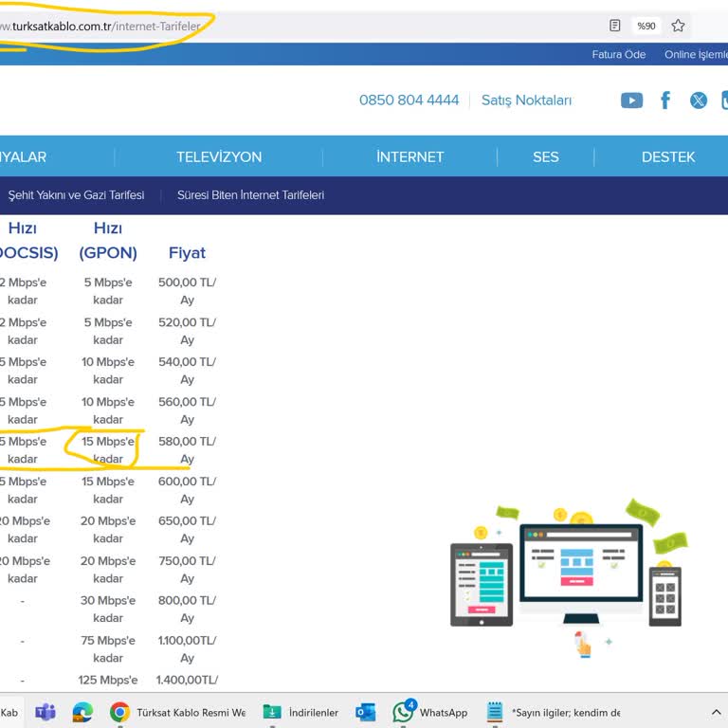This screenshot has width=728, height=728.
Task: Open the DESTEK menu
Action: tap(668, 157)
